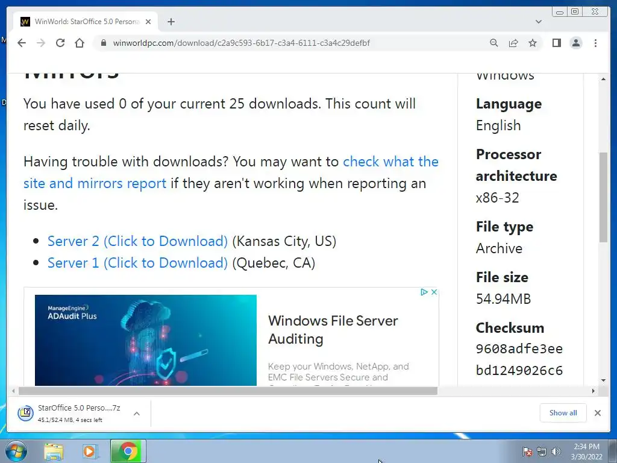Click the horizontal scrollbar thumb
This screenshot has height=463, width=617.
(228, 391)
